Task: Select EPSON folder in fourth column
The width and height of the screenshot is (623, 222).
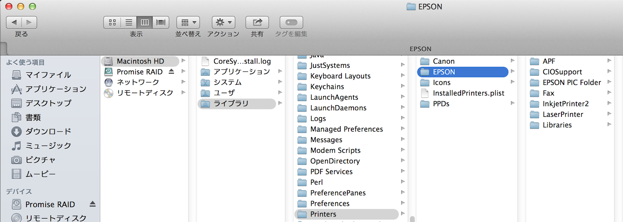Action: pyautogui.click(x=463, y=72)
